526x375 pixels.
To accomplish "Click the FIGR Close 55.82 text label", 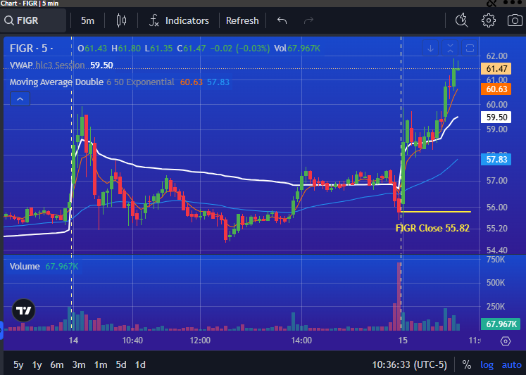I will (432, 228).
